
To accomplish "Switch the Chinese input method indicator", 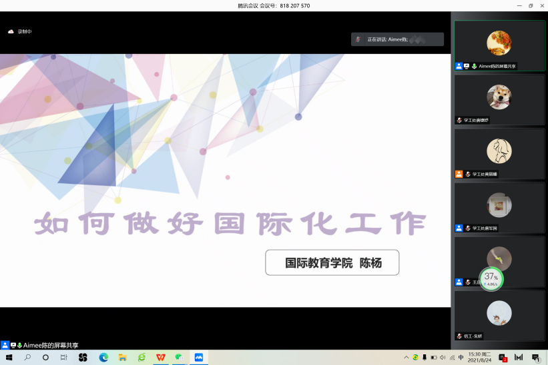I will [461, 358].
